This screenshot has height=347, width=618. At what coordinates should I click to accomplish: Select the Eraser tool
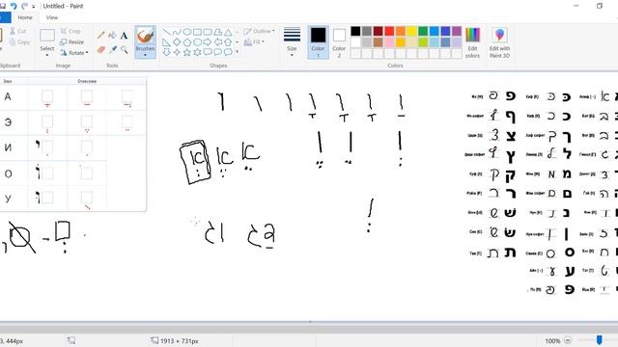pyautogui.click(x=100, y=49)
